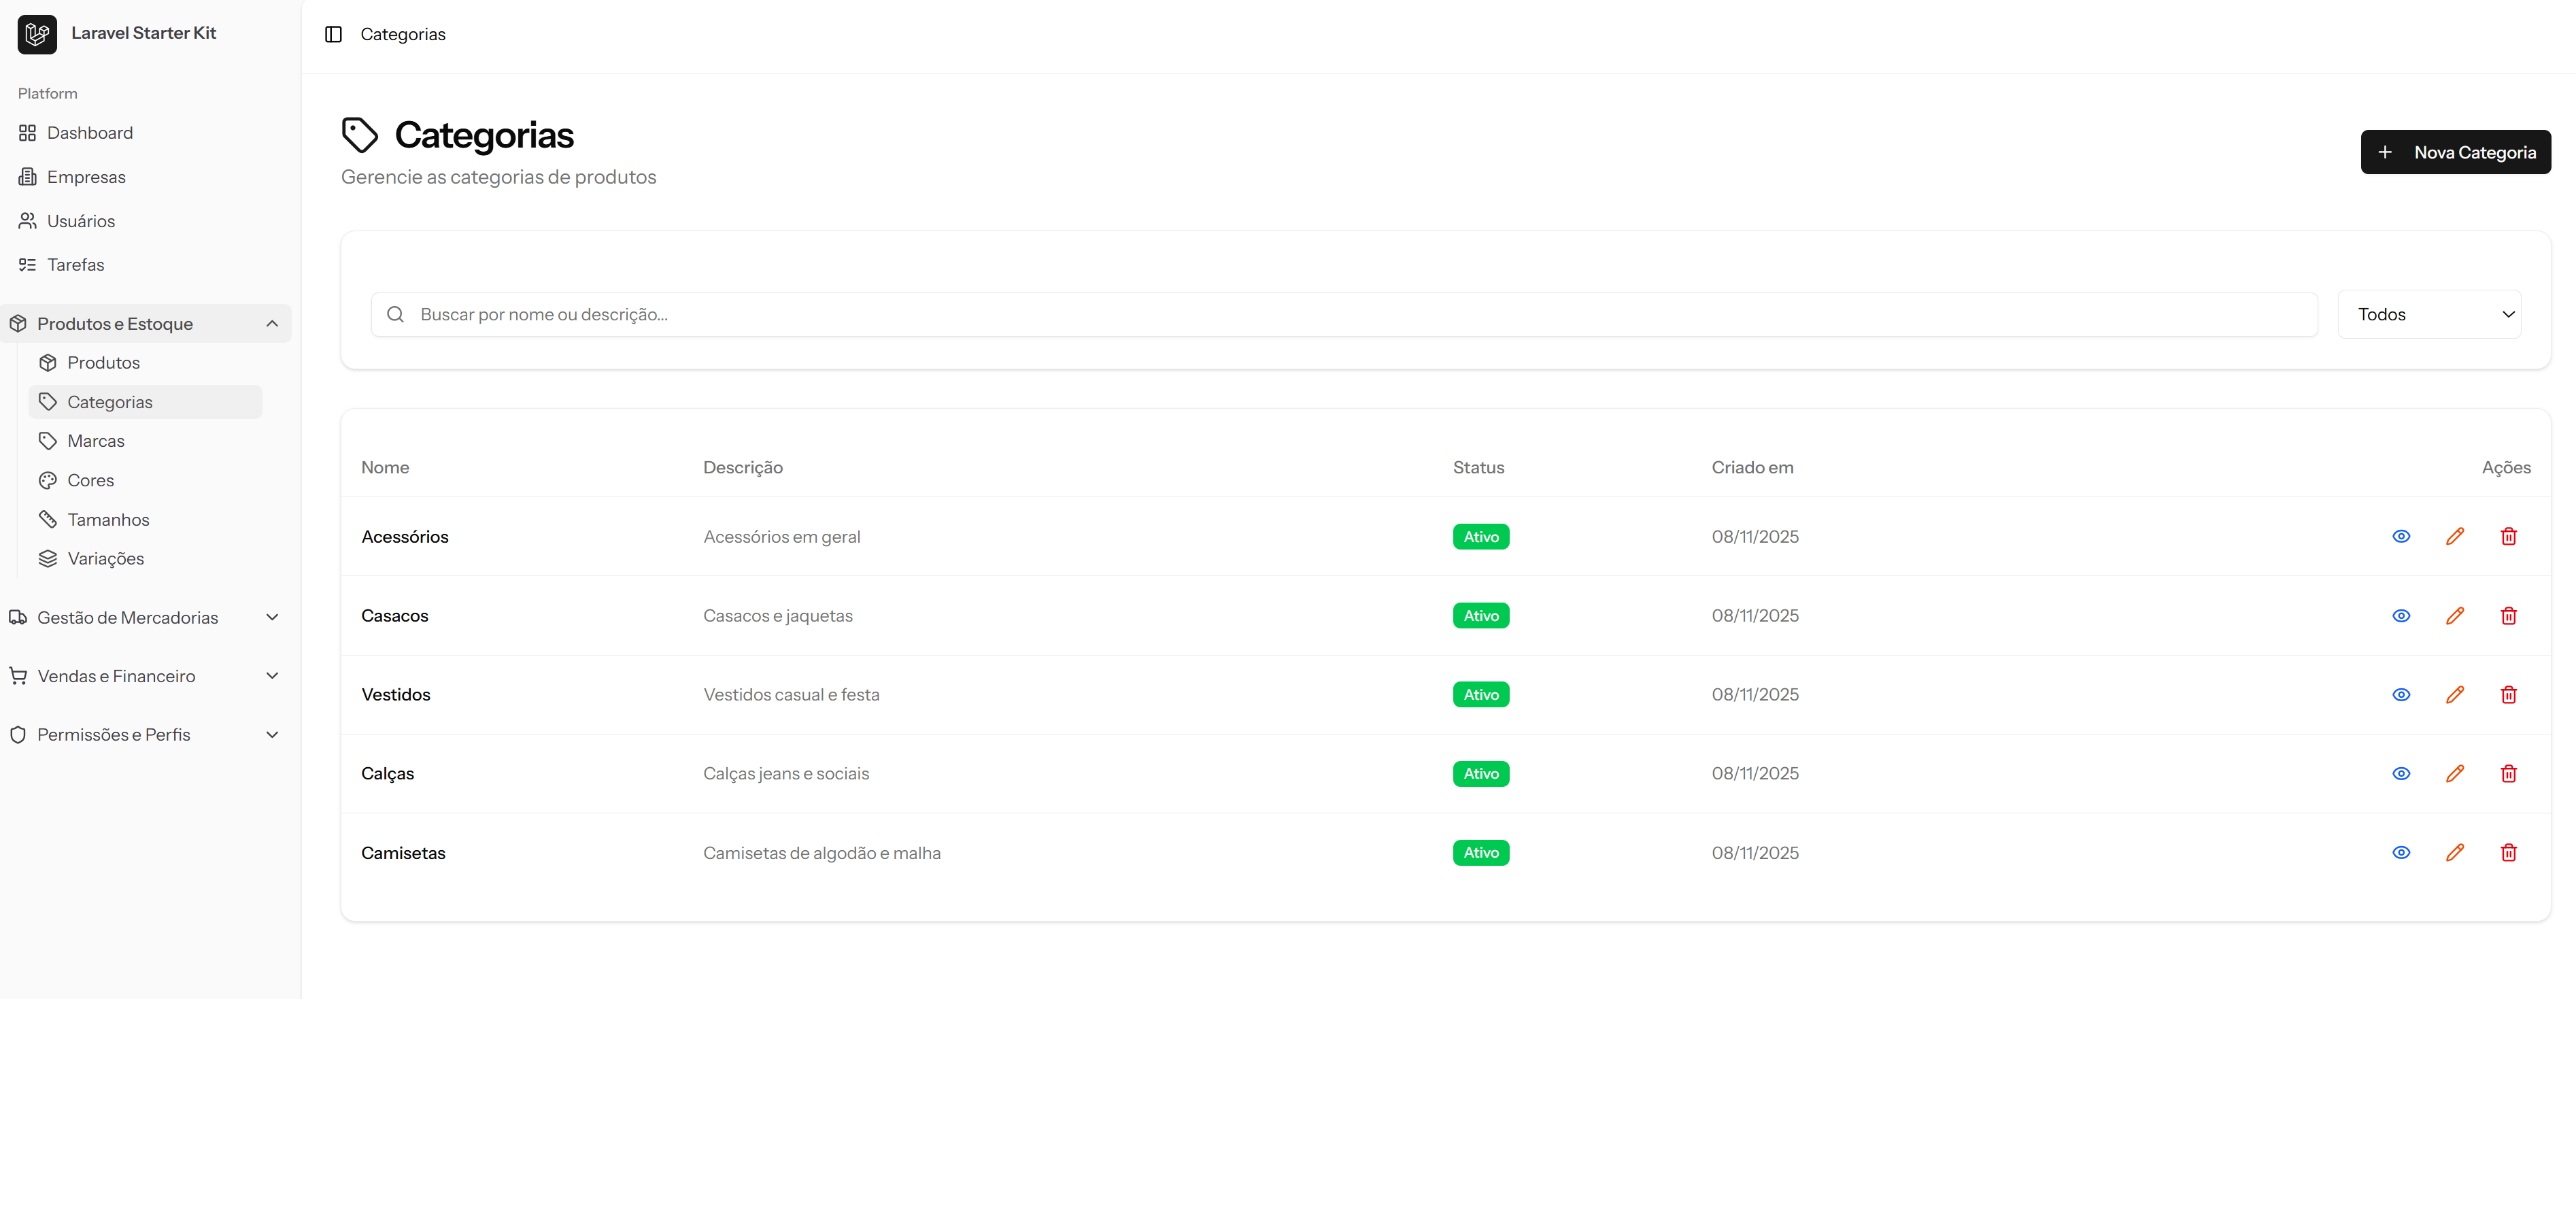
Task: Expand the Gestão de Mercadorias section
Action: [x=146, y=618]
